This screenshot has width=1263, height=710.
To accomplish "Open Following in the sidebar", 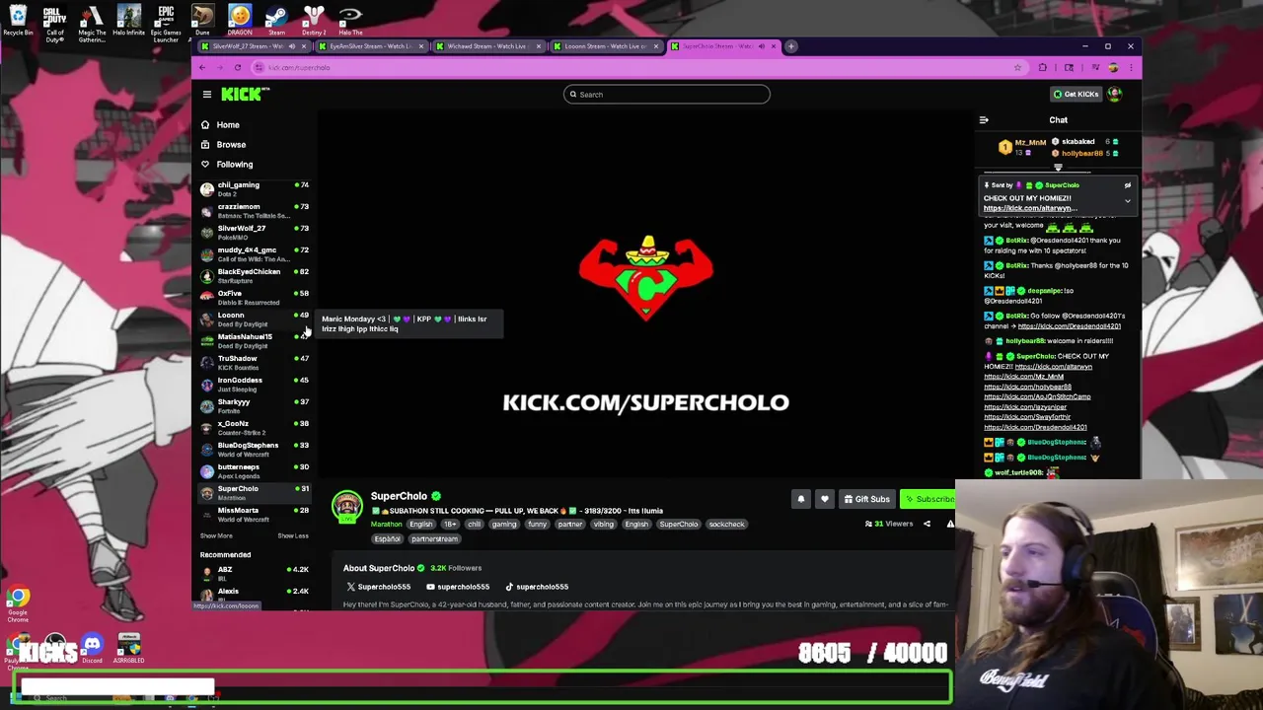I will tap(234, 165).
